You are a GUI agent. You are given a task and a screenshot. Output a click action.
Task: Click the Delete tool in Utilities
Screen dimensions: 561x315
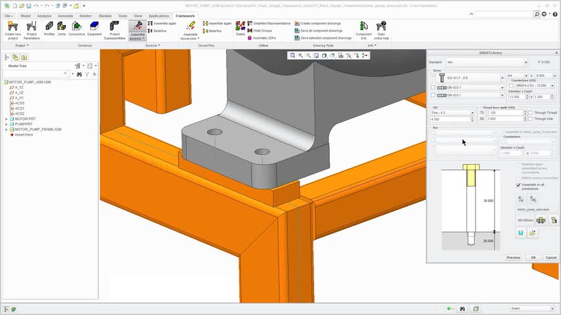click(240, 29)
